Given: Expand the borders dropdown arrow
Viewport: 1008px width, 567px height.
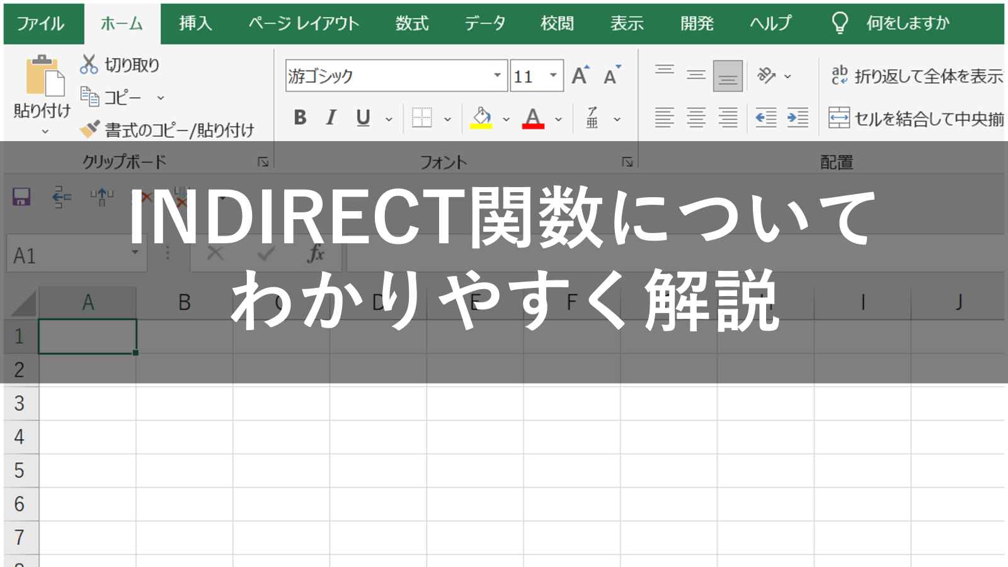Looking at the screenshot, I should coord(447,119).
